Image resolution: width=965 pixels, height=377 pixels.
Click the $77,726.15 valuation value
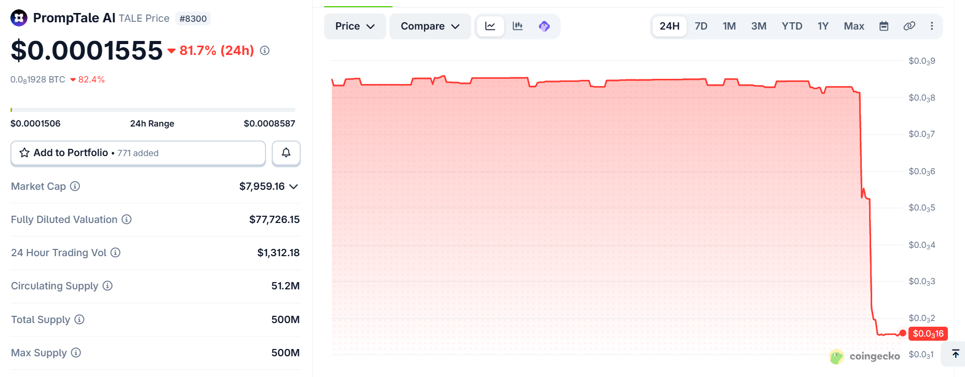tap(274, 219)
